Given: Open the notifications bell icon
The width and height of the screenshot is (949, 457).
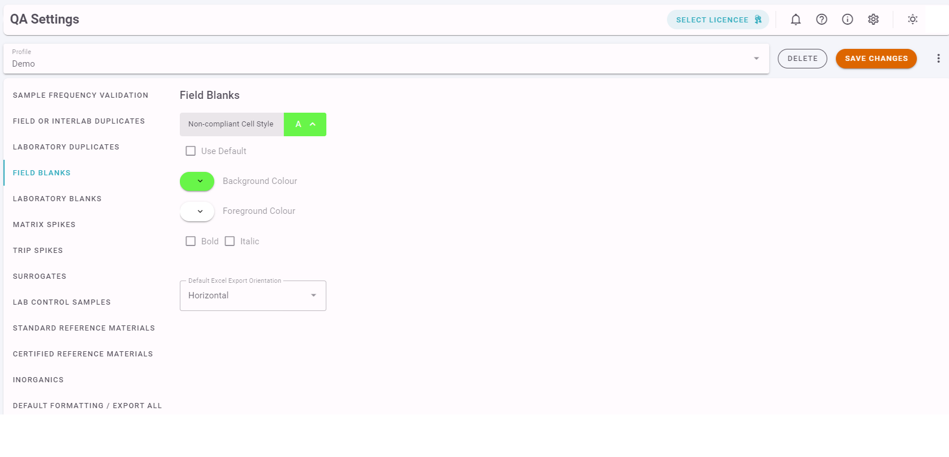Looking at the screenshot, I should pyautogui.click(x=796, y=20).
